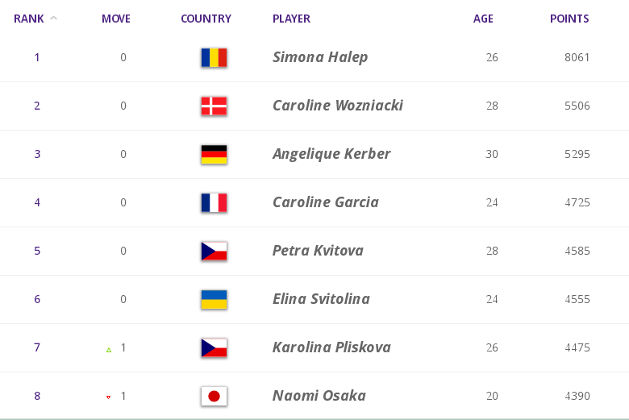Select the MOVE column header
The image size is (629, 420).
coord(116,19)
